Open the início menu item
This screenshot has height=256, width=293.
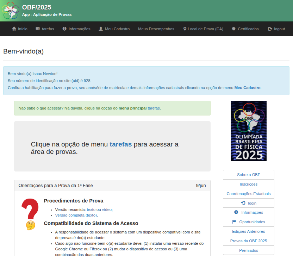(x=20, y=29)
